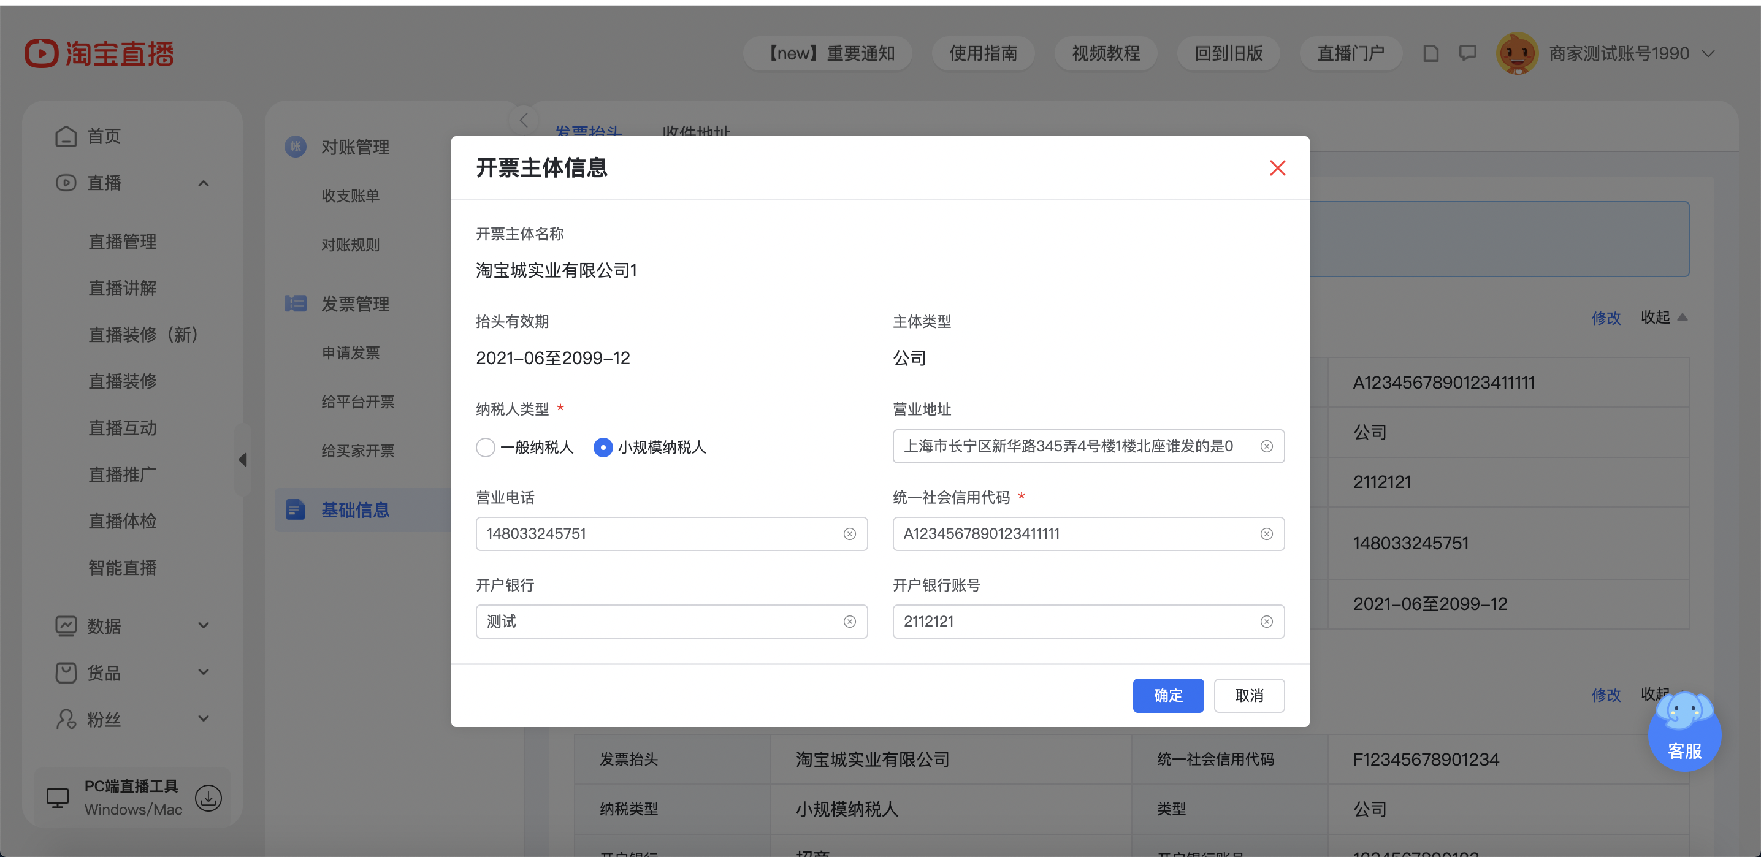Edit the 开户银行 input field
Image resolution: width=1761 pixels, height=857 pixels.
[671, 621]
